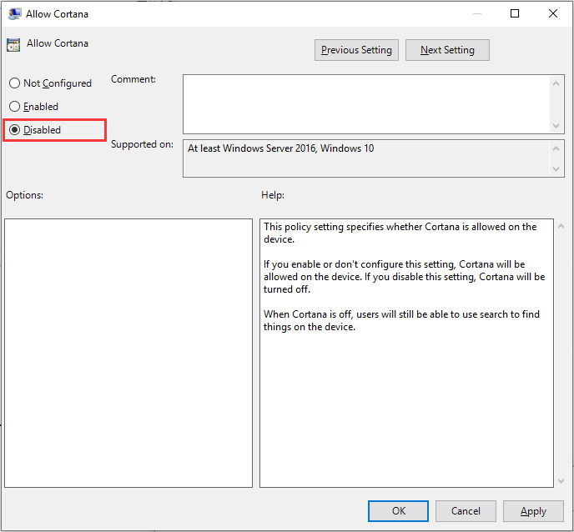Image resolution: width=574 pixels, height=532 pixels.
Task: Click the Cancel button
Action: click(x=466, y=511)
